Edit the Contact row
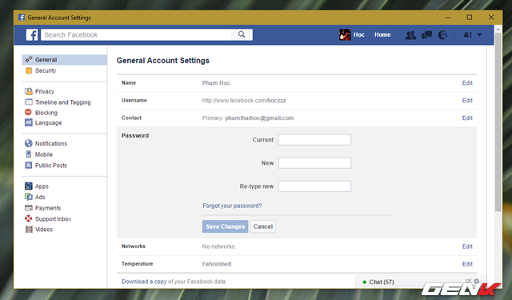The image size is (512, 300). (467, 118)
